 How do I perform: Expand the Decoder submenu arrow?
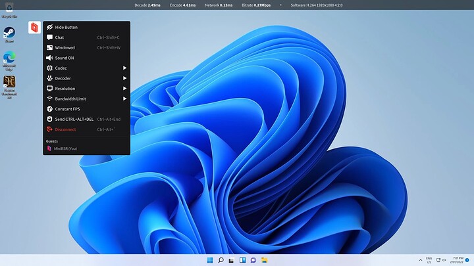click(x=124, y=78)
